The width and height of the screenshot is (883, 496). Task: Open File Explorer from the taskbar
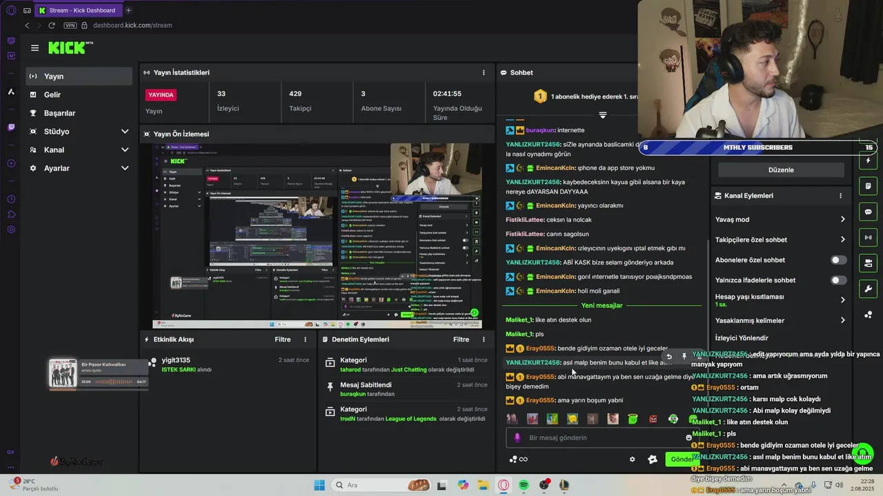484,485
